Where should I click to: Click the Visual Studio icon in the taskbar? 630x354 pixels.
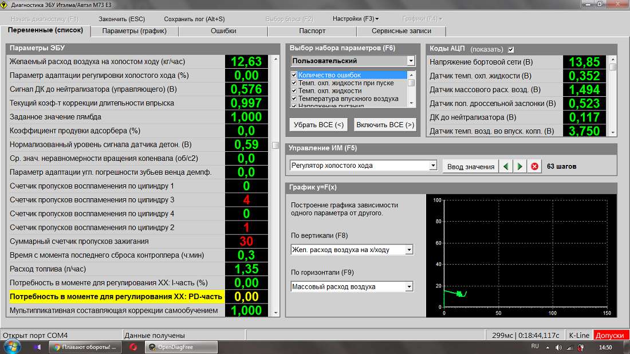tap(38, 347)
